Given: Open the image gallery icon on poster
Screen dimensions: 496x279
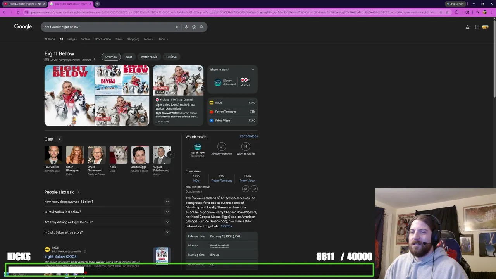Looking at the screenshot, I should [x=142, y=119].
